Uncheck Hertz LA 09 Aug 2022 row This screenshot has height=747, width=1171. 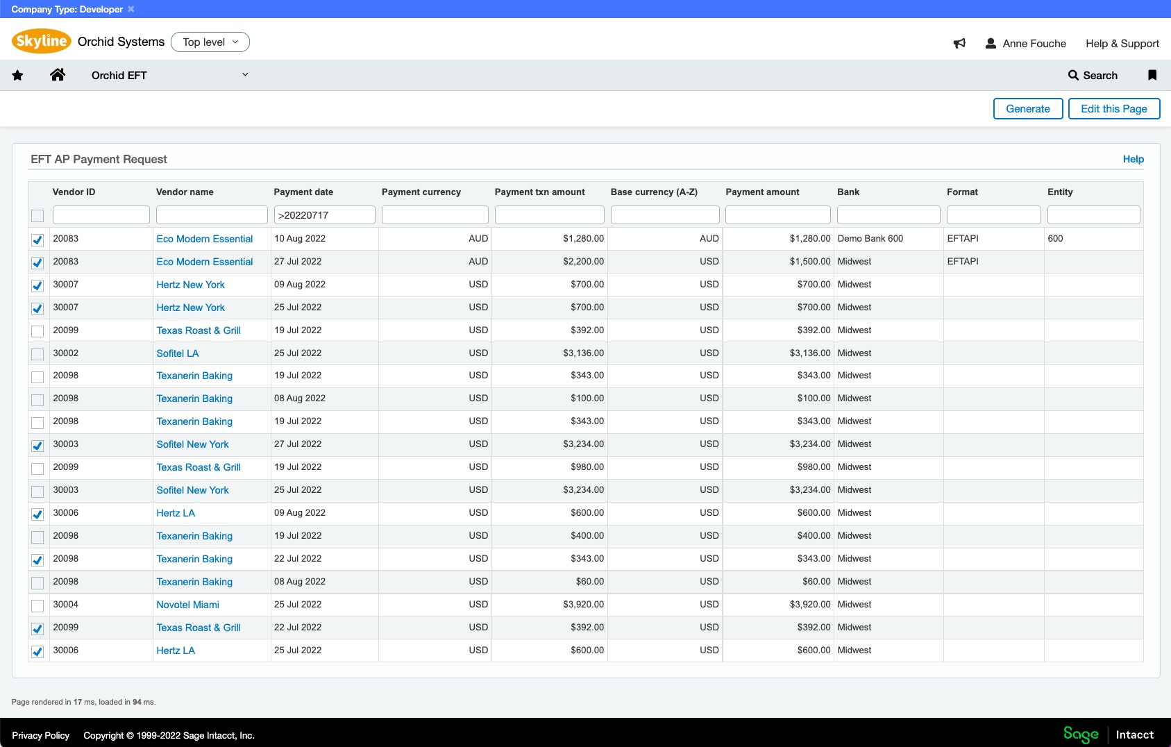coord(37,514)
